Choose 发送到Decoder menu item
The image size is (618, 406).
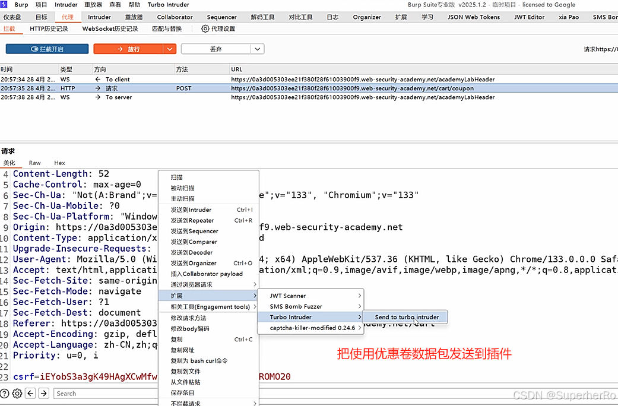click(x=209, y=252)
